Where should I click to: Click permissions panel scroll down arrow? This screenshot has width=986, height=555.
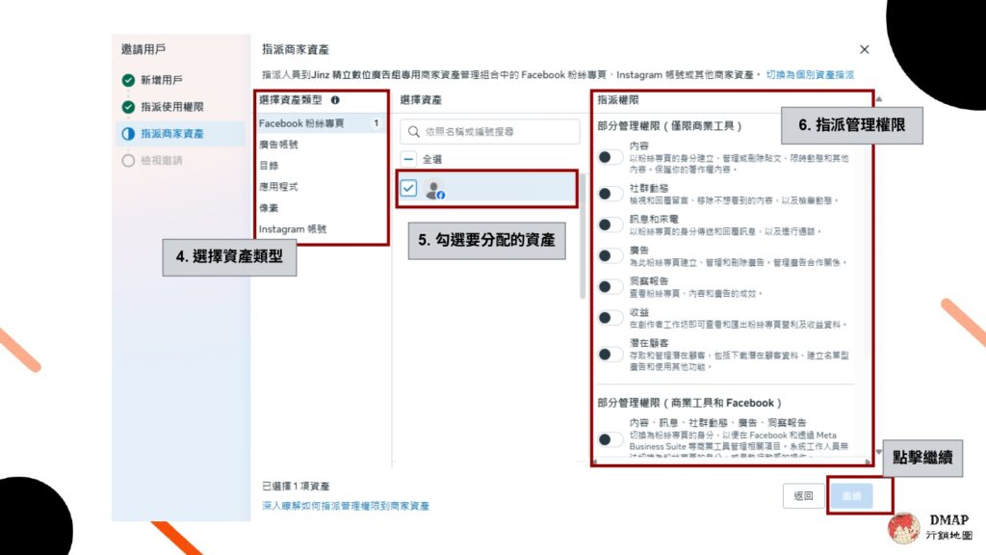878,452
